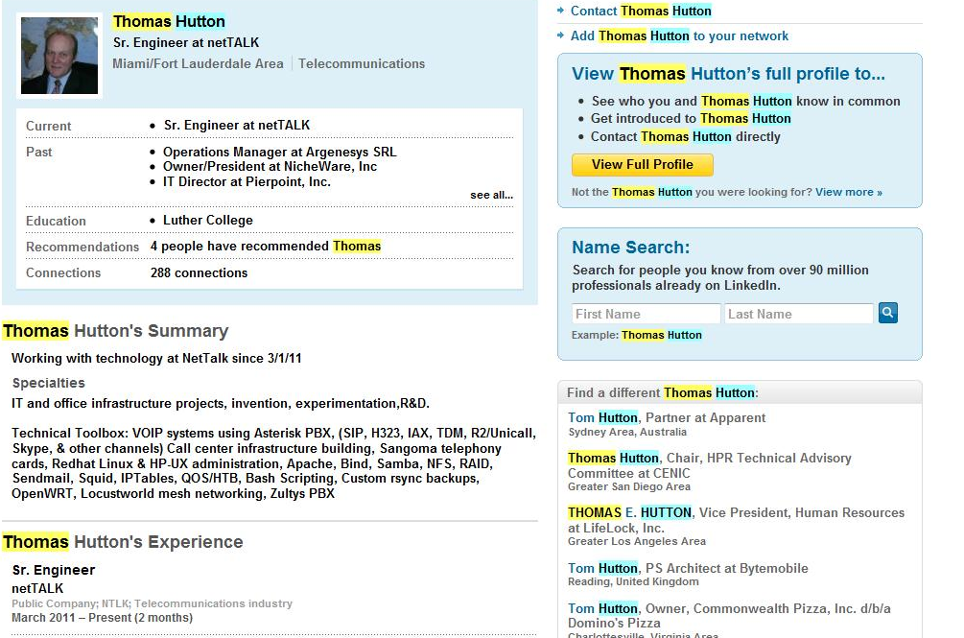This screenshot has height=638, width=964.
Task: Click the Thomas Hutton's Experience heading
Action: click(x=123, y=542)
